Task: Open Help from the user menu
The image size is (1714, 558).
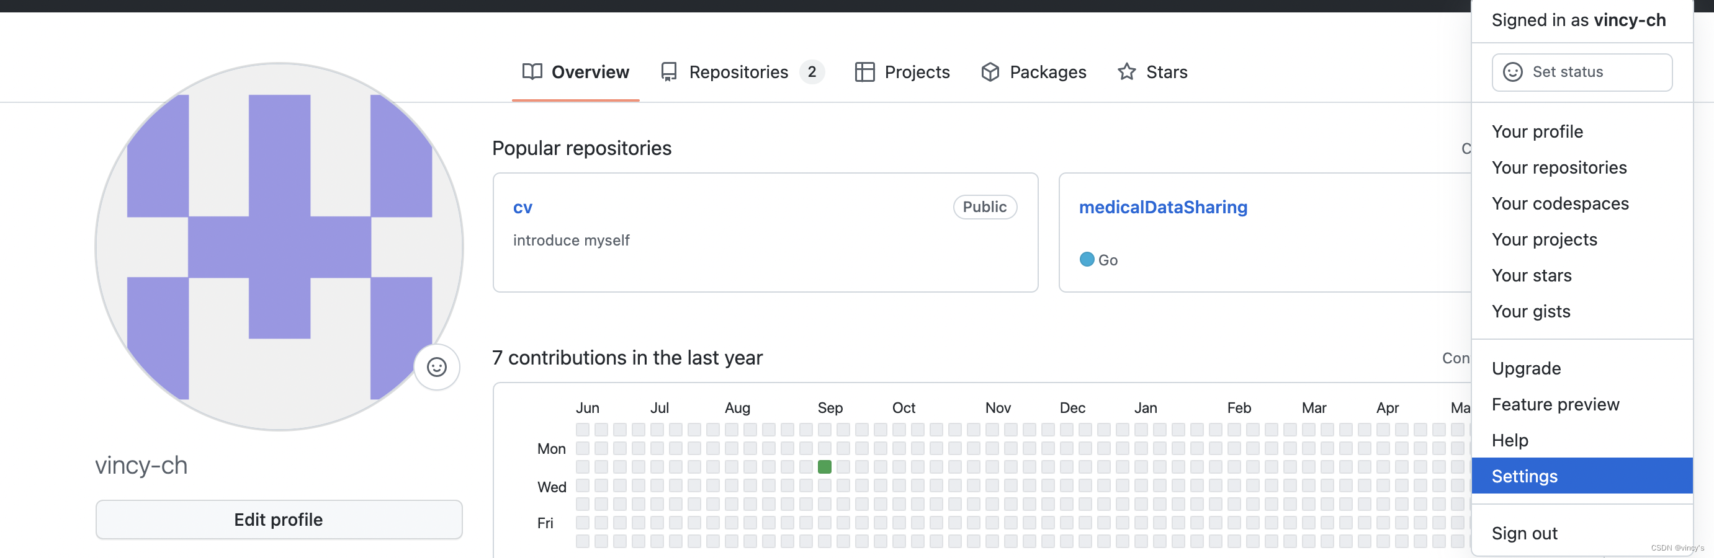Action: coord(1582,440)
